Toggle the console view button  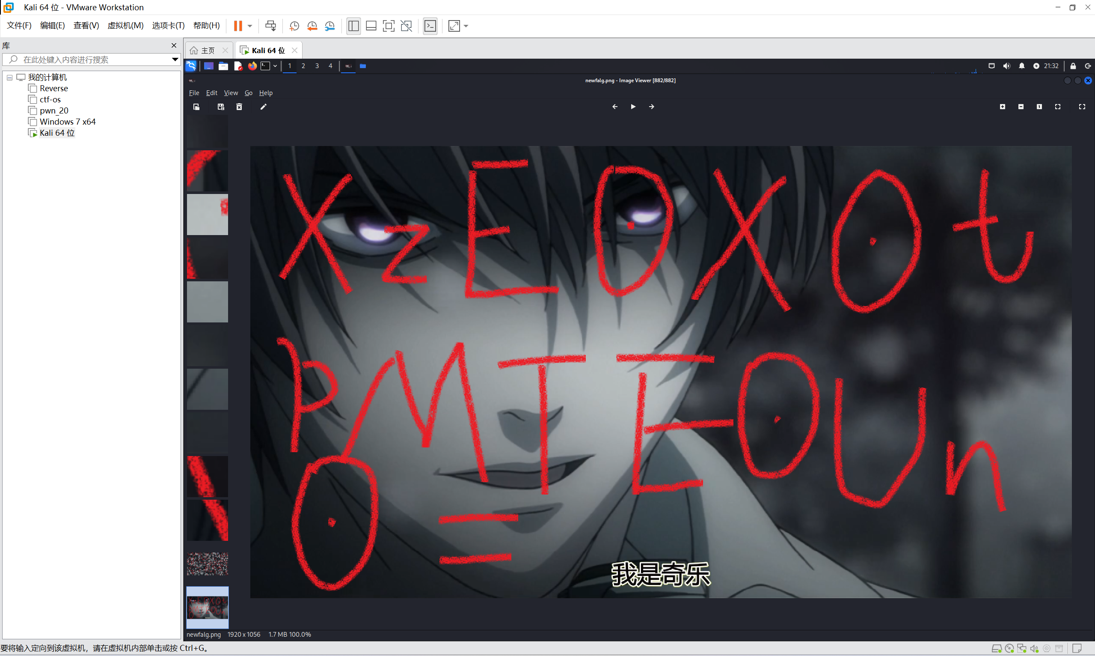(x=430, y=26)
